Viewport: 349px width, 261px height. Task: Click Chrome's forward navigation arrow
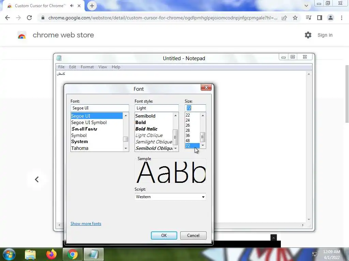(18, 18)
